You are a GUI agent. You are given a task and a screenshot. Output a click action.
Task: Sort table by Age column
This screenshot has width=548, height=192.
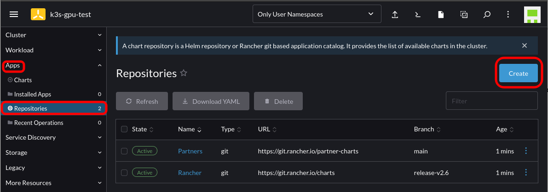pyautogui.click(x=505, y=129)
